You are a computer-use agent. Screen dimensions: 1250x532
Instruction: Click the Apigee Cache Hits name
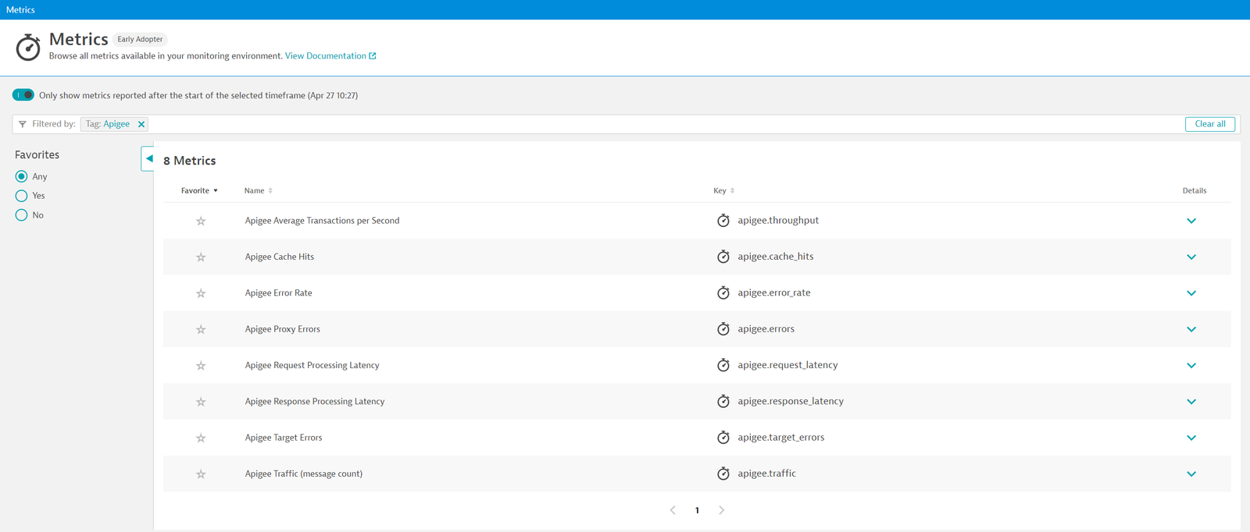click(280, 257)
